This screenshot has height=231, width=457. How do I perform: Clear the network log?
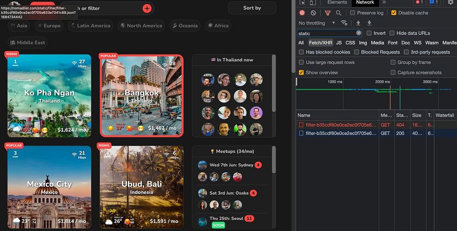[x=314, y=13]
